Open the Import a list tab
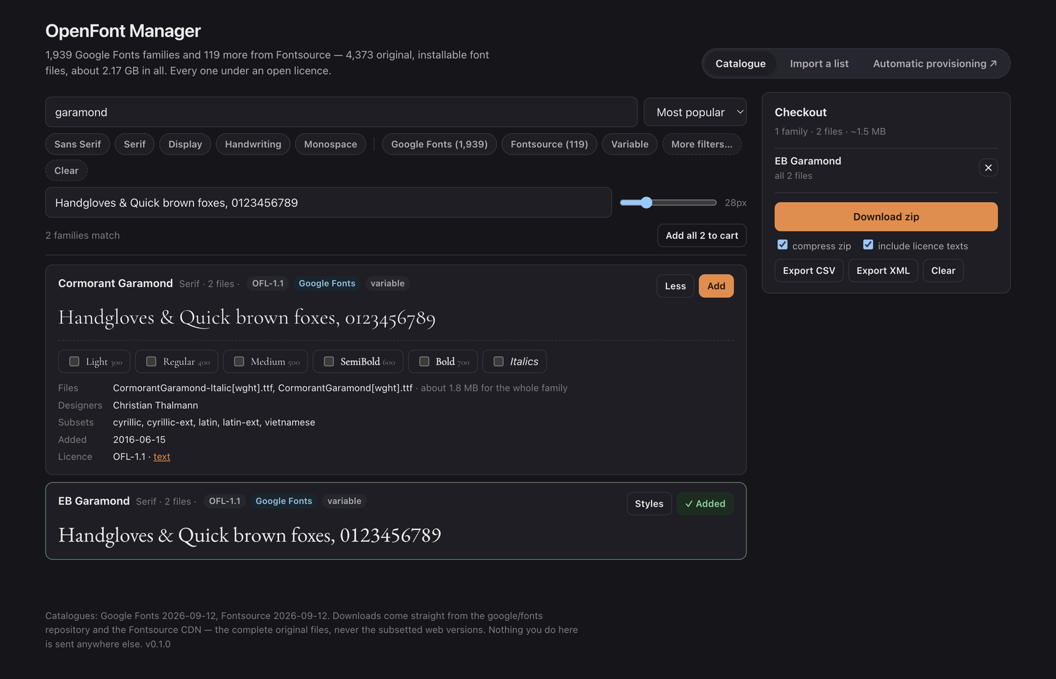The height and width of the screenshot is (679, 1056). 819,63
